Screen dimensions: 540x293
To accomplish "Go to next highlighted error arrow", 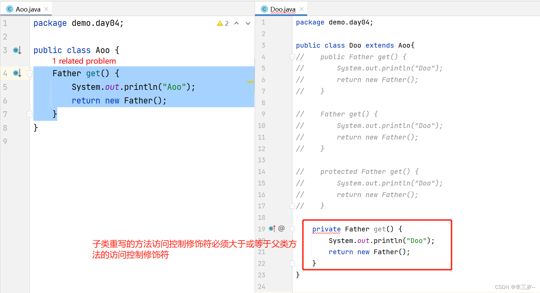I will pyautogui.click(x=248, y=23).
